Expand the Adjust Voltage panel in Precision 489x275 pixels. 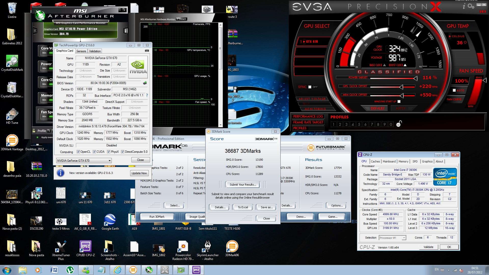click(312, 99)
